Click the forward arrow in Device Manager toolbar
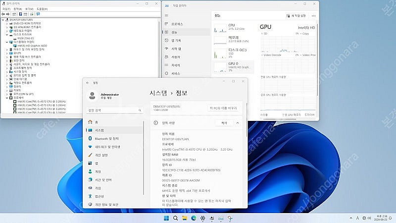 pos(7,14)
